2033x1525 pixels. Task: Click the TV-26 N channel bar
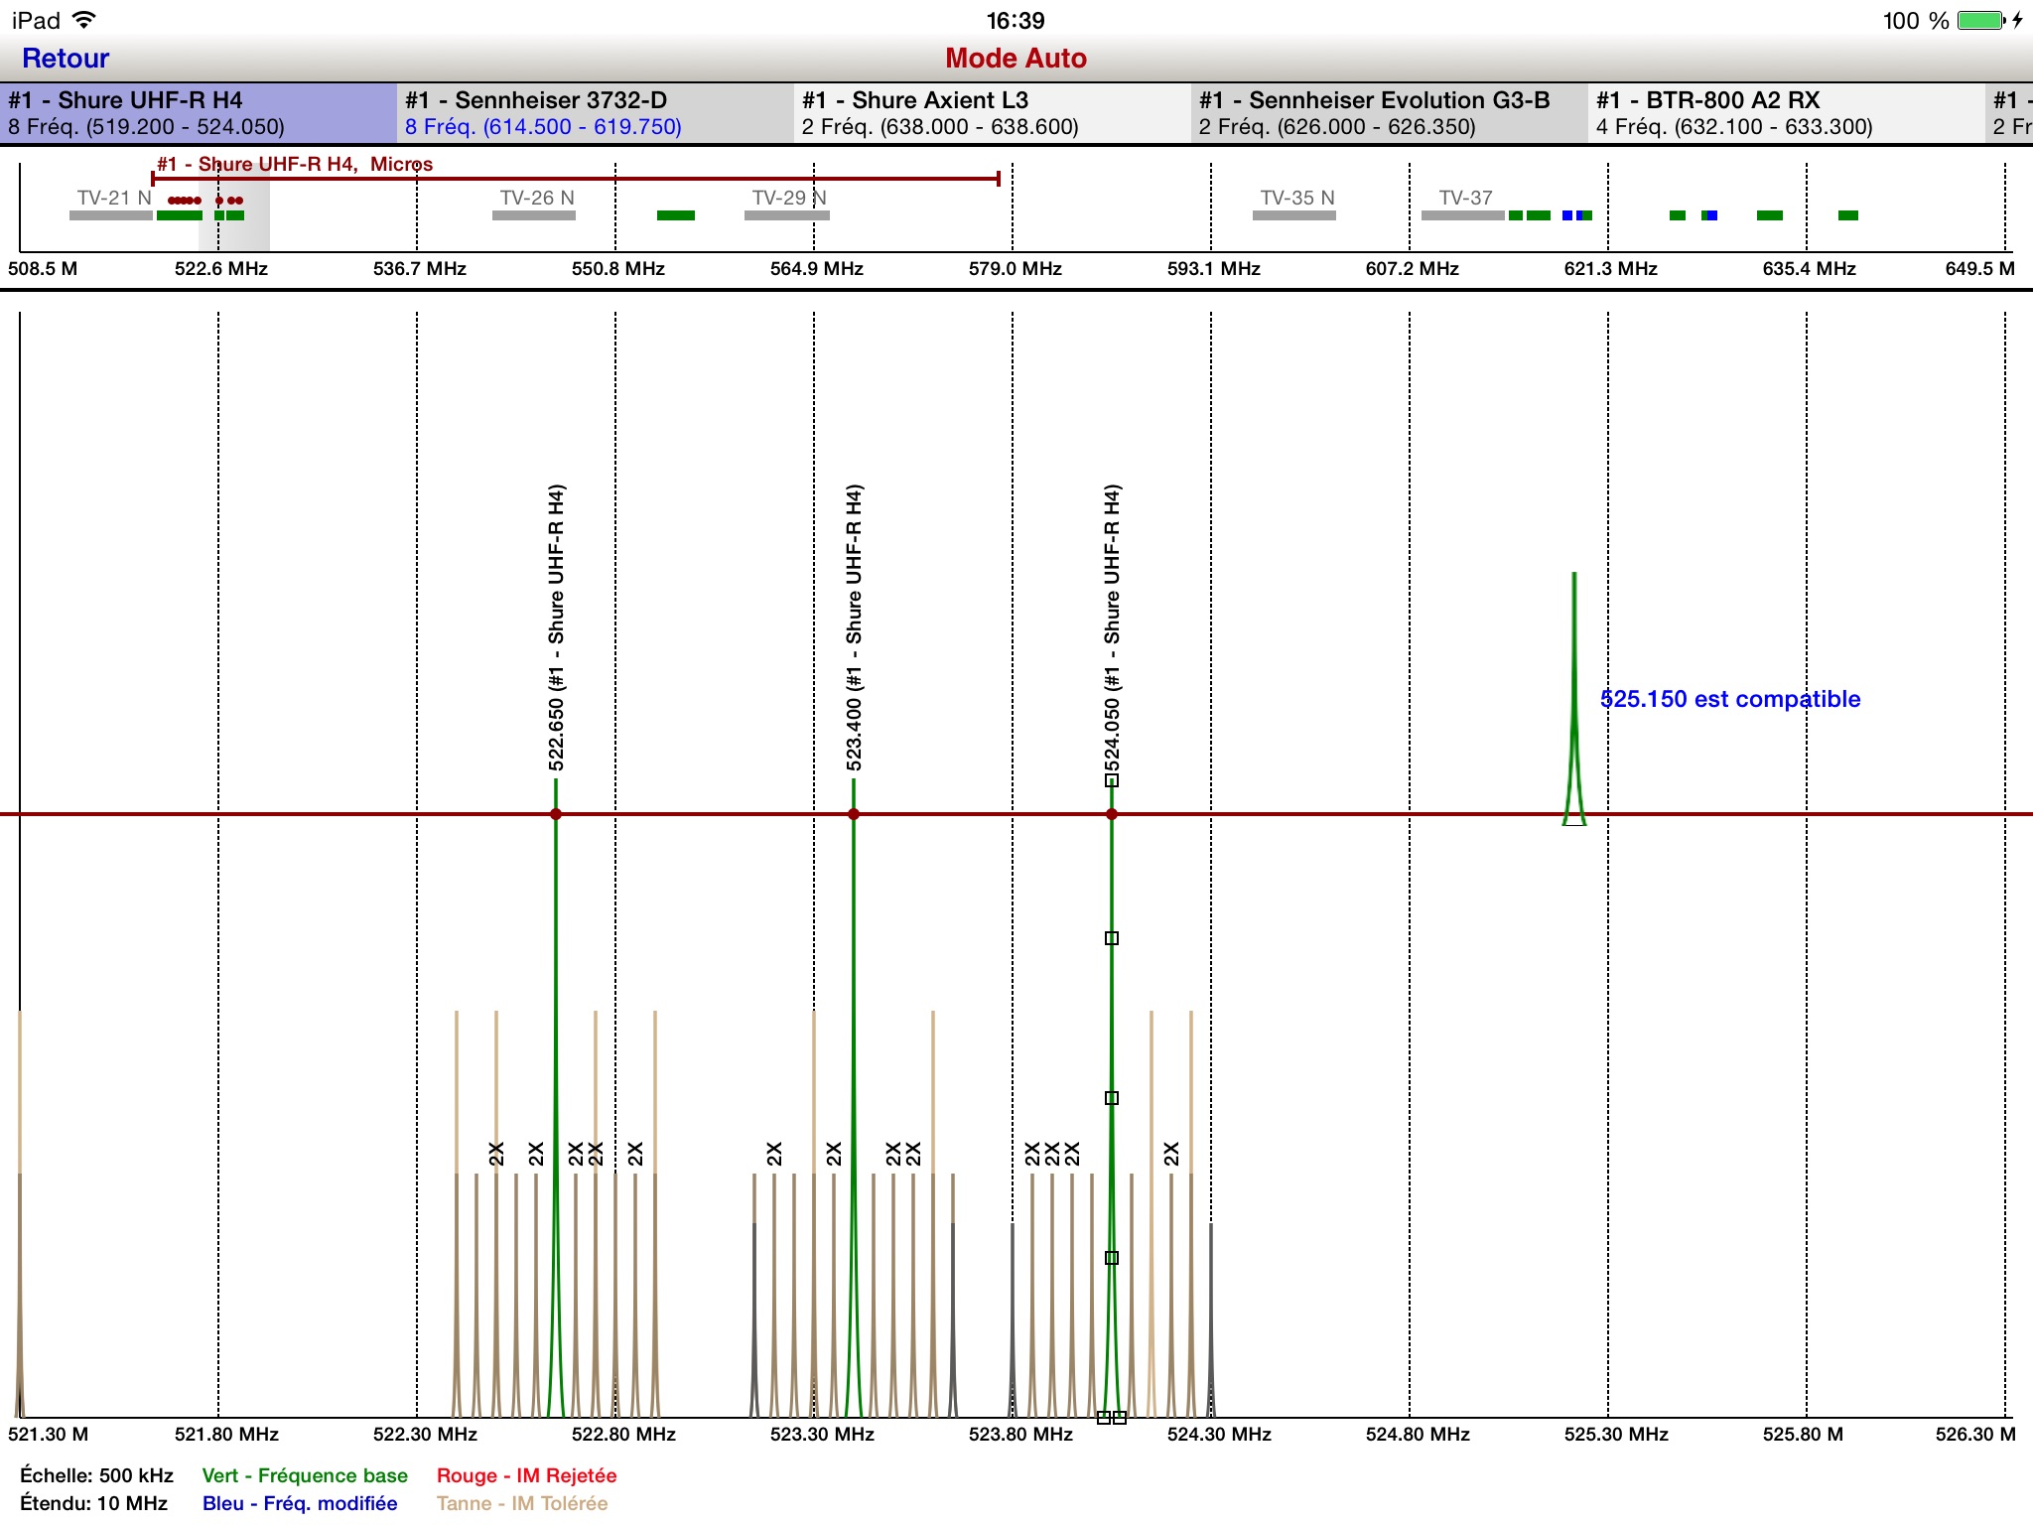click(534, 215)
